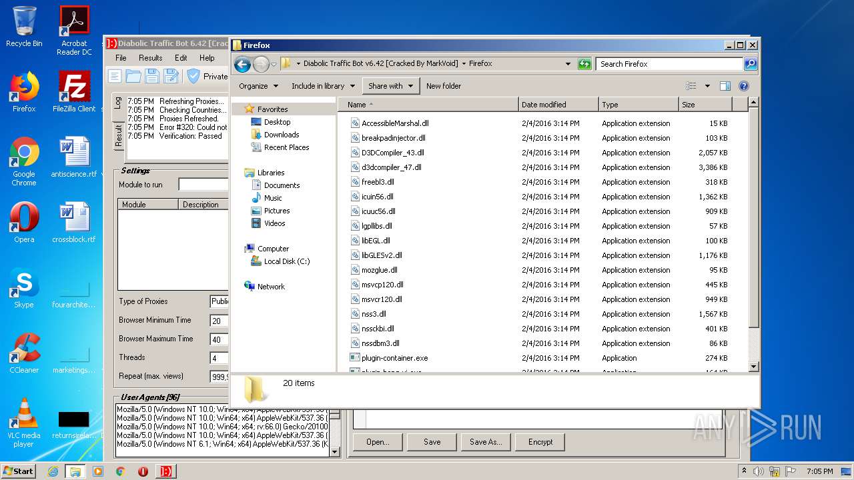Click the Save floppy icon in Diabolic toolbar
Viewport: 854px width, 480px height.
pos(152,76)
